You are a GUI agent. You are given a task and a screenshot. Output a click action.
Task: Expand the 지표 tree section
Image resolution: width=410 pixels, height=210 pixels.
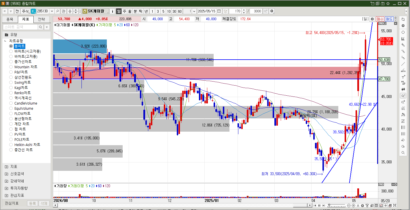(6, 167)
